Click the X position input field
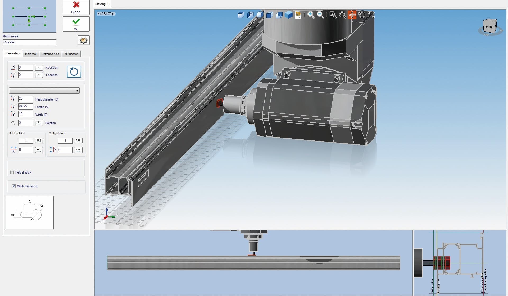508x296 pixels. (x=25, y=67)
